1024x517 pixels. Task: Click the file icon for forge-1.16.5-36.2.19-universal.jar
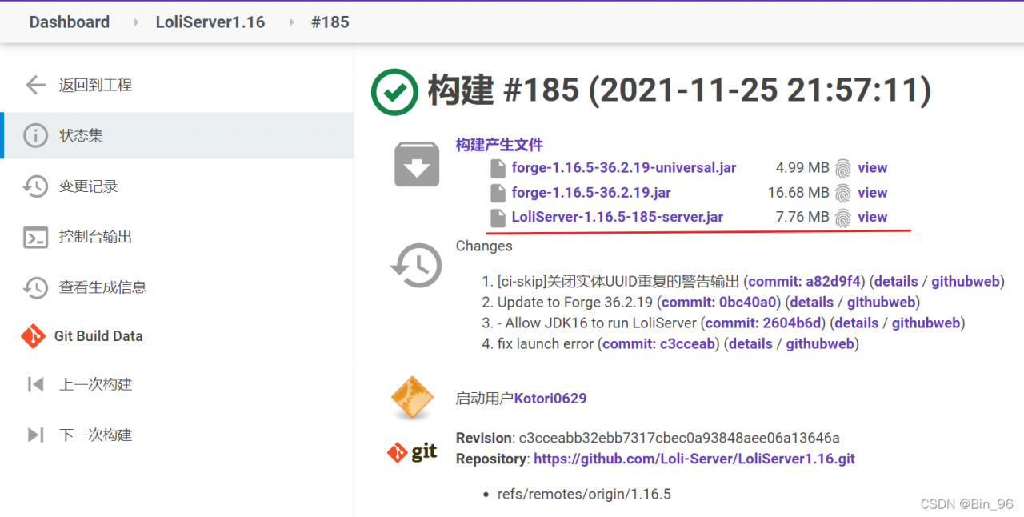498,168
